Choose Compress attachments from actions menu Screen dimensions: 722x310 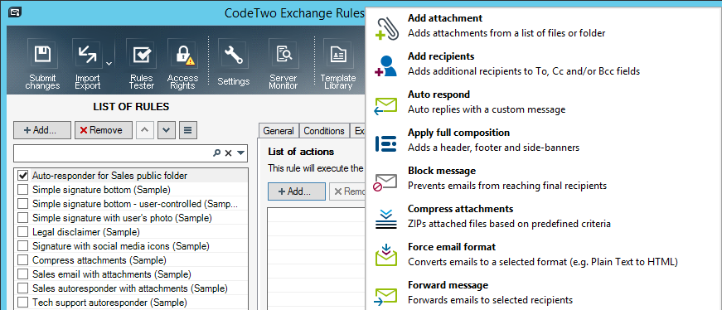543,216
